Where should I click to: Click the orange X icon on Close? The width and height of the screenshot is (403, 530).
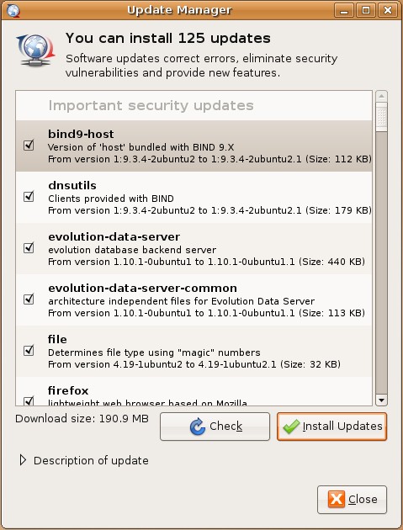[336, 499]
